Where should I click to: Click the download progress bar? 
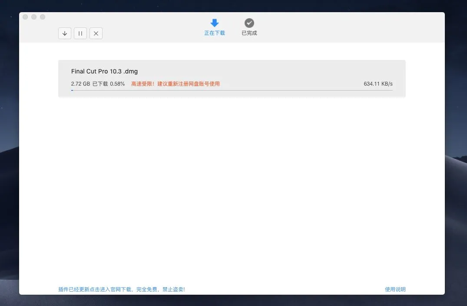tap(232, 90)
